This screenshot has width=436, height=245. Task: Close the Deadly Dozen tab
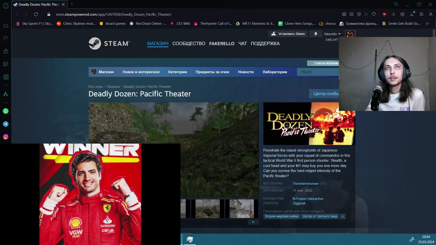coord(63,4)
